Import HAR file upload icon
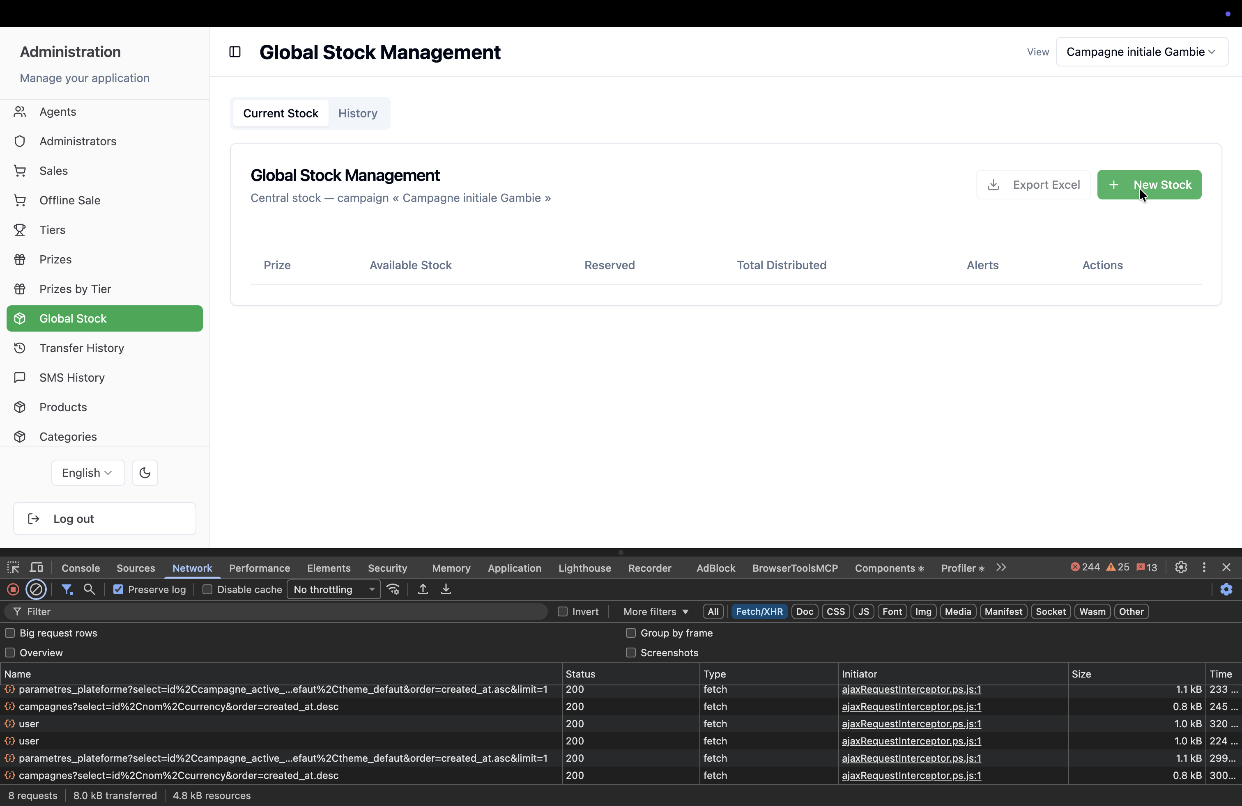This screenshot has height=806, width=1242. (x=423, y=590)
